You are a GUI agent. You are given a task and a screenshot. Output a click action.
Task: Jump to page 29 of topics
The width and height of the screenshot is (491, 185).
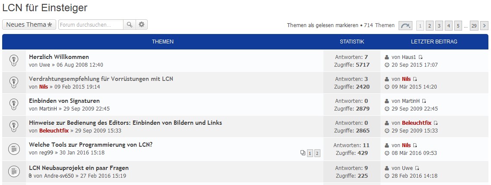point(474,26)
